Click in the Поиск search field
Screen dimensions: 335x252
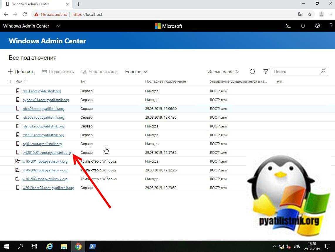click(x=296, y=72)
